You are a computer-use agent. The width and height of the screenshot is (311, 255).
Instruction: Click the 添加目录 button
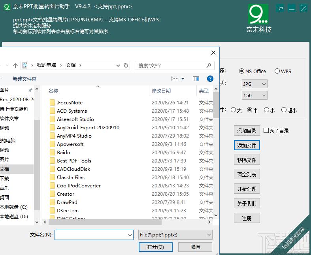247,131
